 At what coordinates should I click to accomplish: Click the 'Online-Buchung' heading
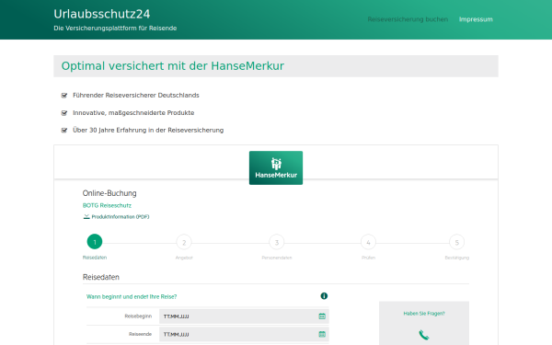tap(109, 193)
